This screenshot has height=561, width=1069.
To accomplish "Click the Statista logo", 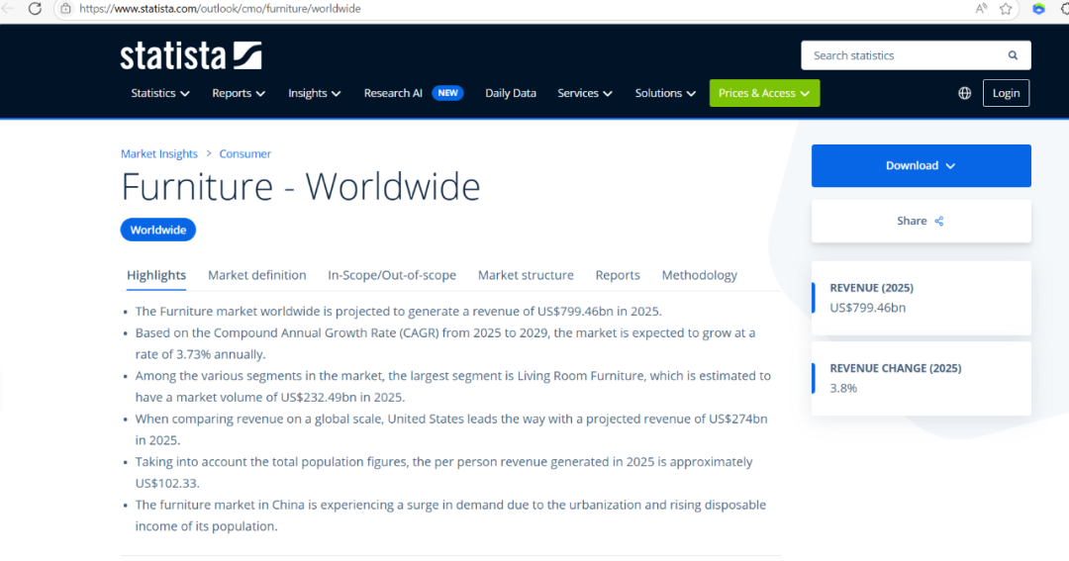I will pos(191,55).
